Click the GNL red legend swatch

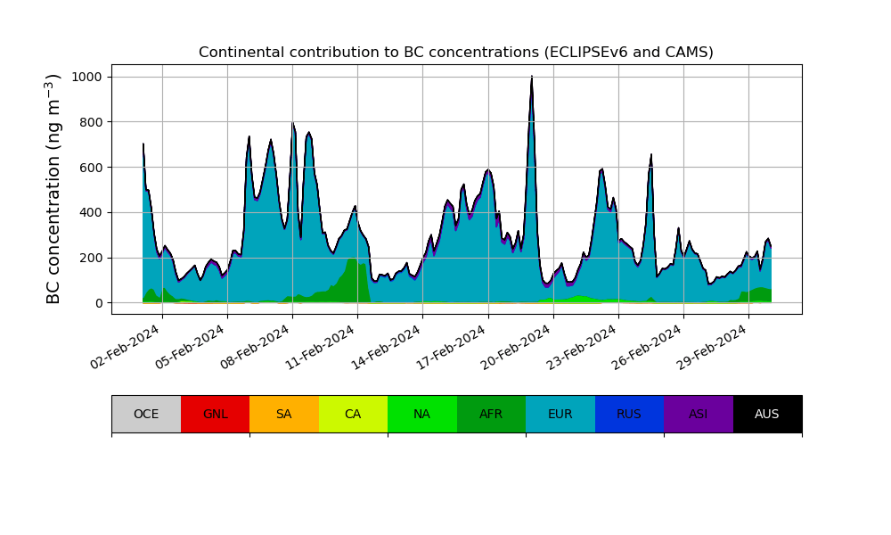click(216, 414)
